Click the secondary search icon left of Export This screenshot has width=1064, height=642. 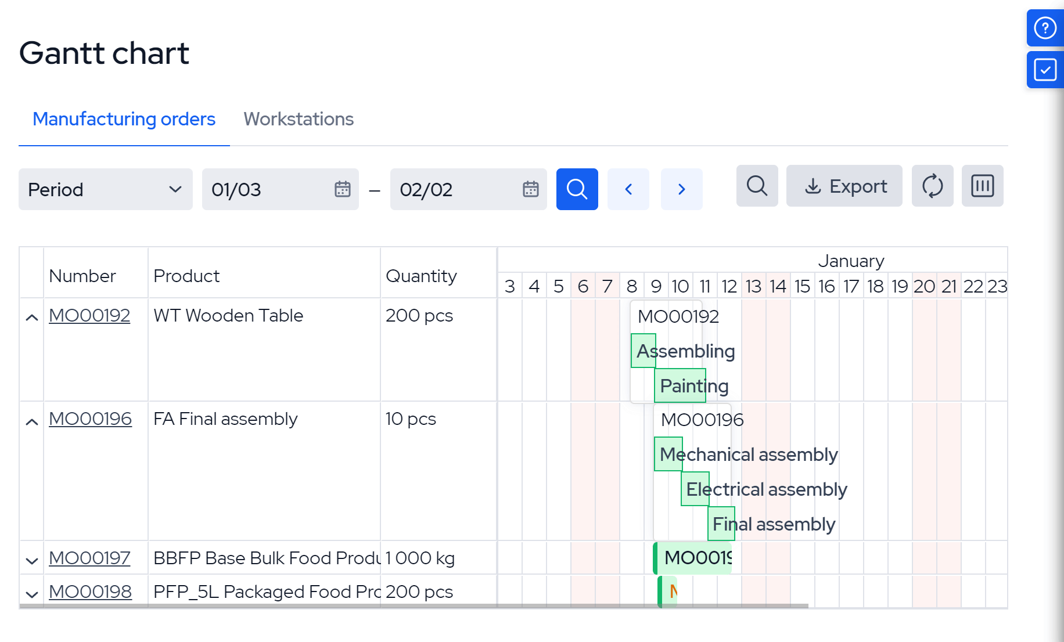(756, 186)
